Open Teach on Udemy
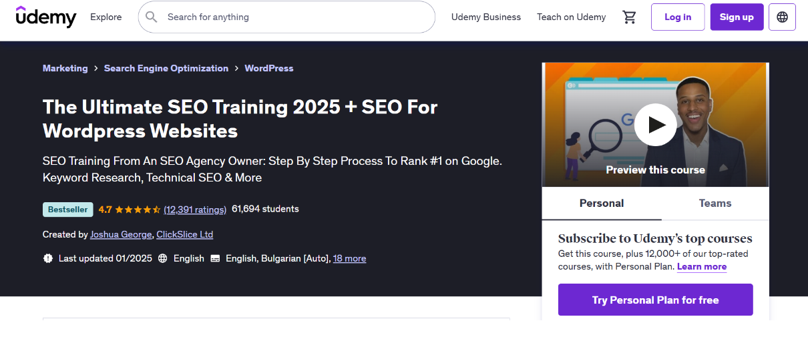This screenshot has width=808, height=345. (x=572, y=17)
